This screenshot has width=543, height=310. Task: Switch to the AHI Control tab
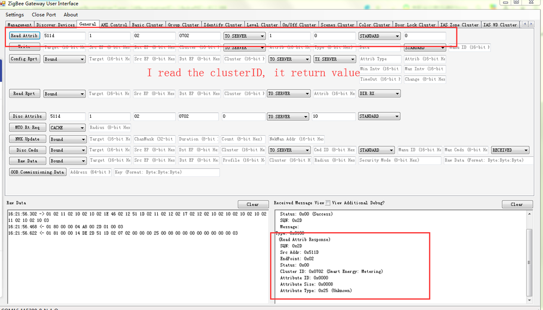pos(114,25)
